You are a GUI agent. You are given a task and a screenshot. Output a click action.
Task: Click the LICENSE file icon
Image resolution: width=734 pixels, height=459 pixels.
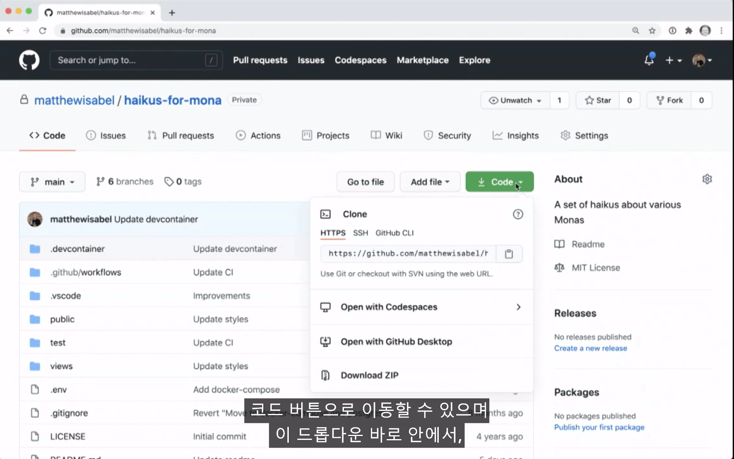pyautogui.click(x=35, y=436)
